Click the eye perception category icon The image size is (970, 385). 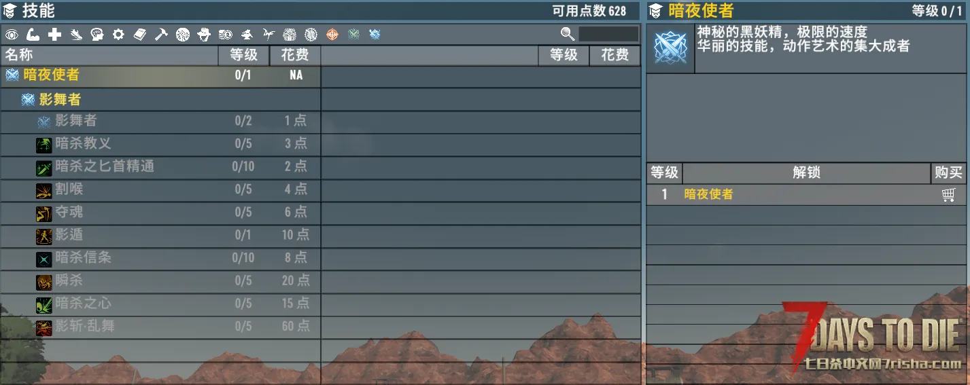click(x=12, y=34)
